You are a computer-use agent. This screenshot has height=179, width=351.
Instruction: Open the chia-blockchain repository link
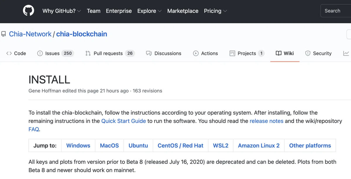pyautogui.click(x=82, y=34)
